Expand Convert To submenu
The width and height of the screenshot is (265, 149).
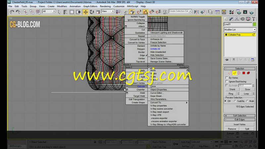point(168,103)
